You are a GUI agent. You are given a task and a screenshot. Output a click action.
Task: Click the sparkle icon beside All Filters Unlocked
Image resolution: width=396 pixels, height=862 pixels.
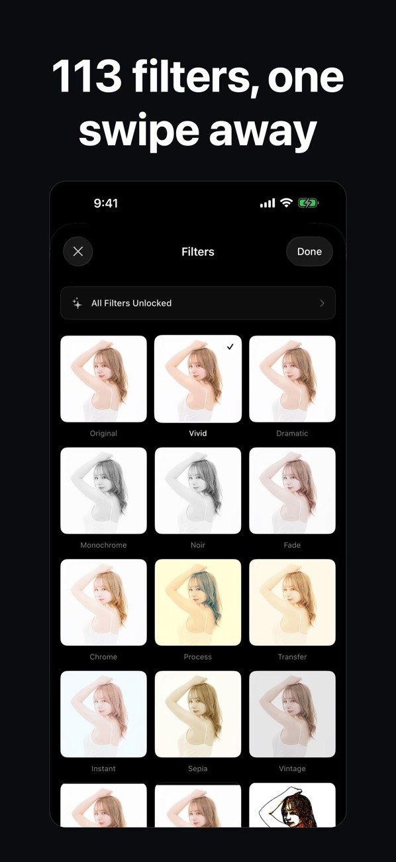coord(77,303)
